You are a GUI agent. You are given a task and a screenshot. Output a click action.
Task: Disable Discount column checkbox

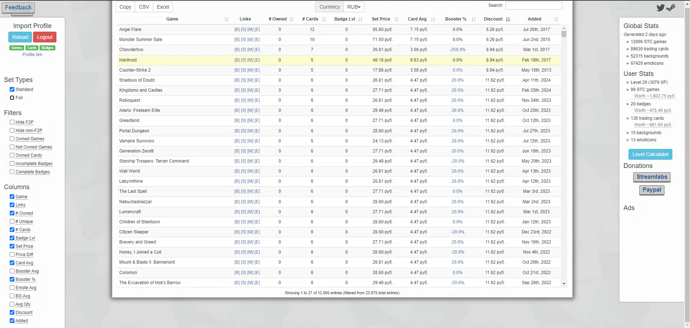12,312
